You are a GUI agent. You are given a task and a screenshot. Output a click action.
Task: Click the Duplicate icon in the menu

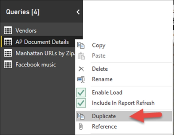click(x=81, y=116)
